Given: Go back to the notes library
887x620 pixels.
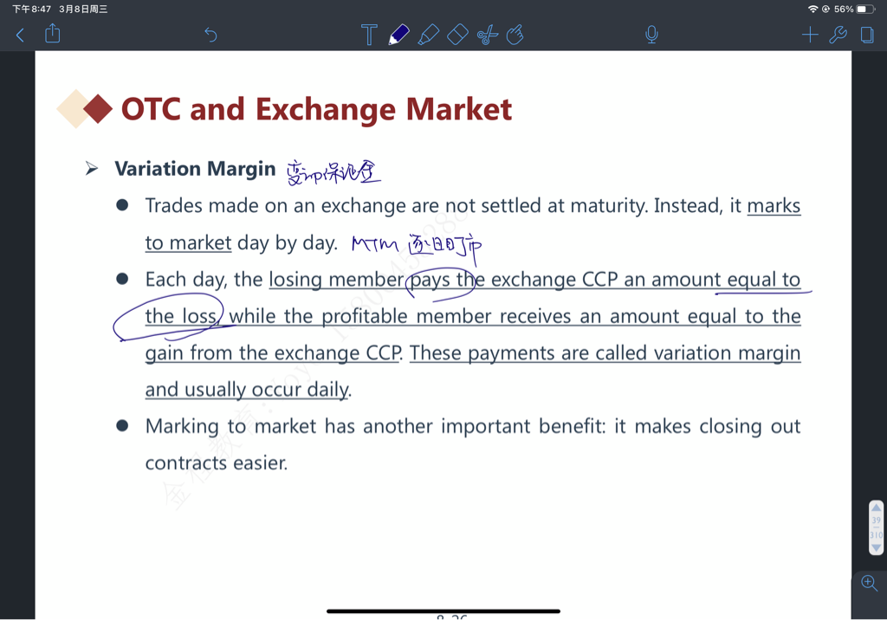Looking at the screenshot, I should (x=21, y=35).
